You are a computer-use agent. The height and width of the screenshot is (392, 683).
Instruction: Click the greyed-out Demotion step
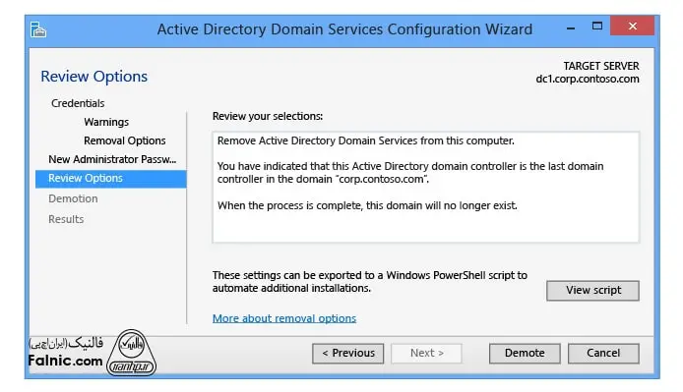(73, 198)
